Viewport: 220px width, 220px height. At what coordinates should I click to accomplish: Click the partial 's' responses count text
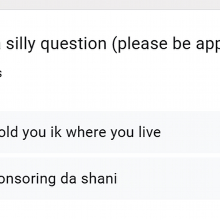1,73
